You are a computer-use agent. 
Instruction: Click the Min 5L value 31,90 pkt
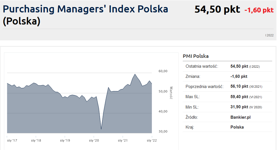point(239,107)
